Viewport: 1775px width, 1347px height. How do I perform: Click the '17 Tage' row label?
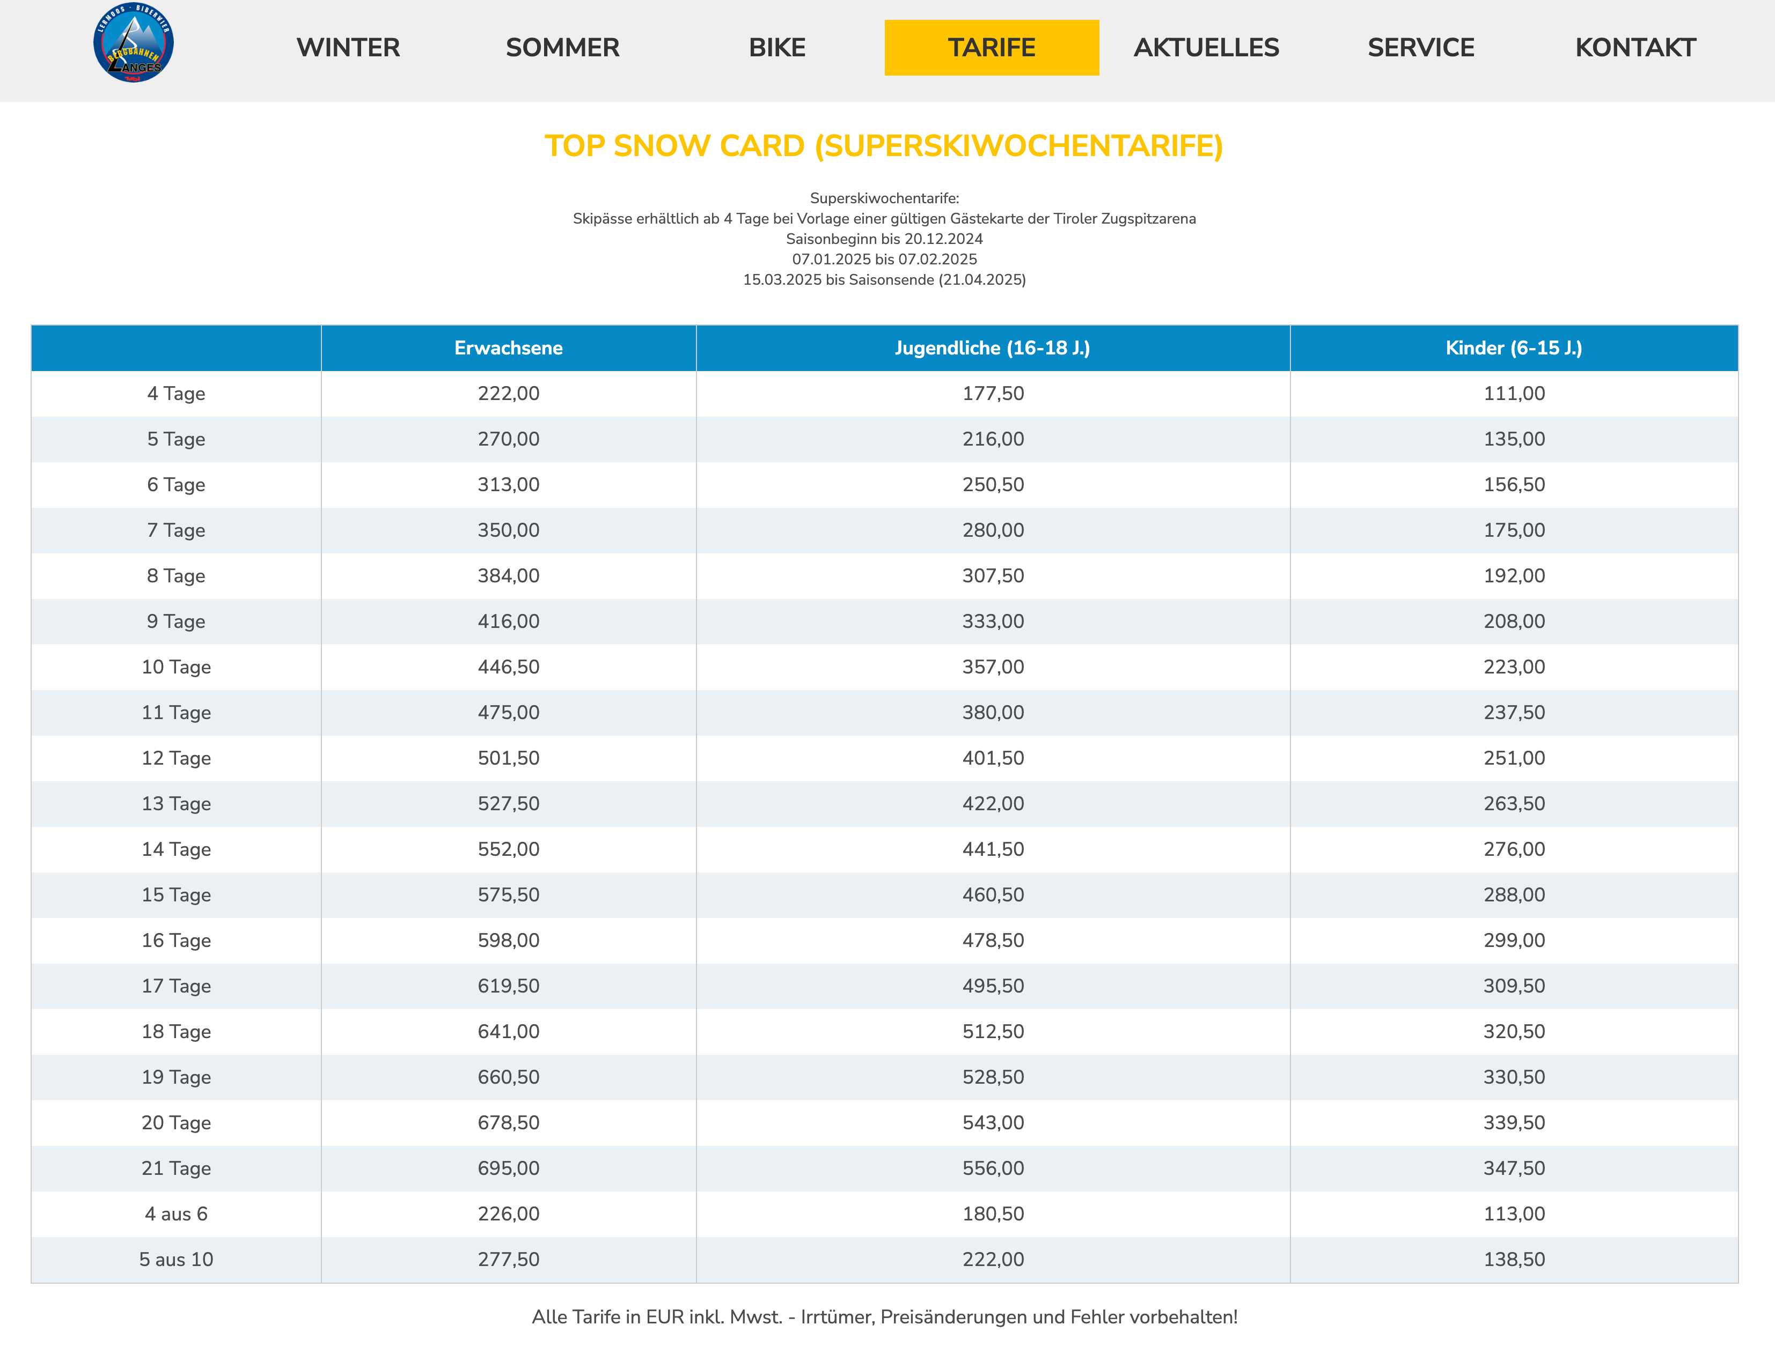click(176, 986)
